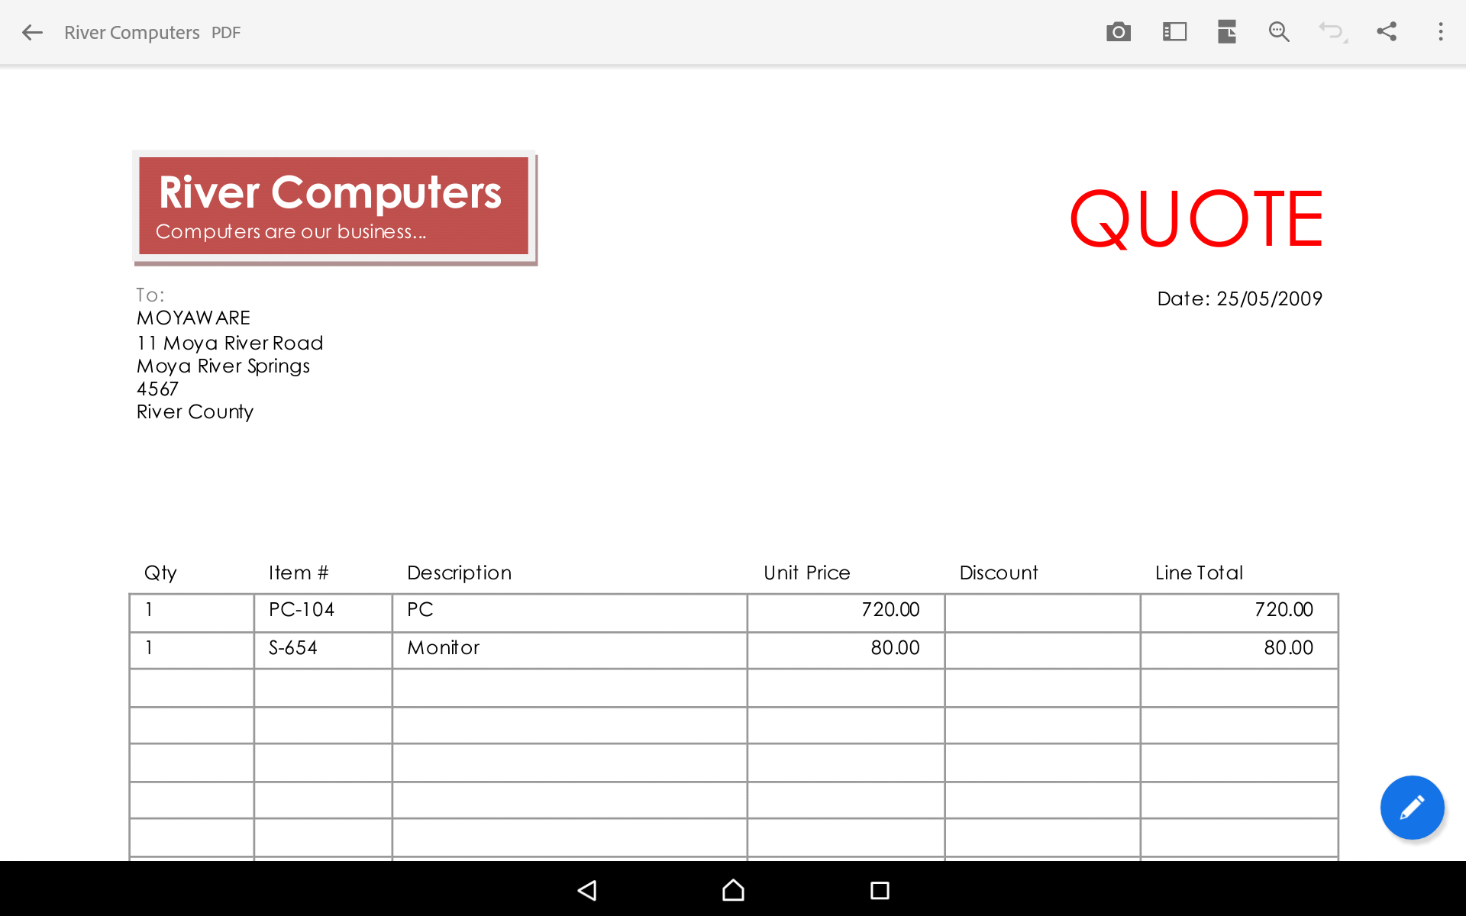Open the search magnifier icon

pyautogui.click(x=1280, y=32)
